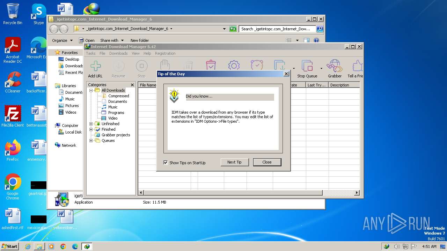This screenshot has height=251, width=447.
Task: Open the Scheduler clock icon
Action: tap(257, 65)
